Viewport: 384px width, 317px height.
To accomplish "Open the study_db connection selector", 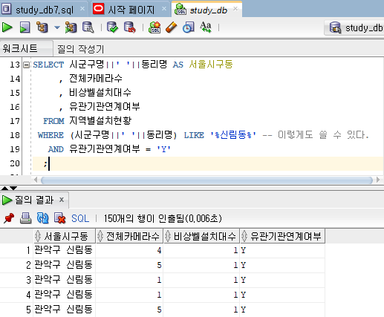I will click(355, 27).
